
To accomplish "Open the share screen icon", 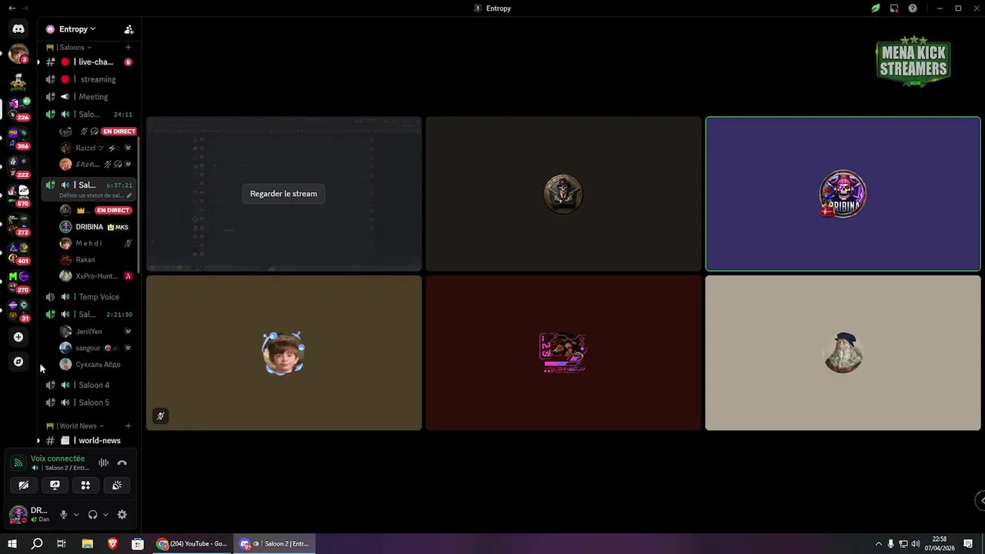I will coord(55,486).
